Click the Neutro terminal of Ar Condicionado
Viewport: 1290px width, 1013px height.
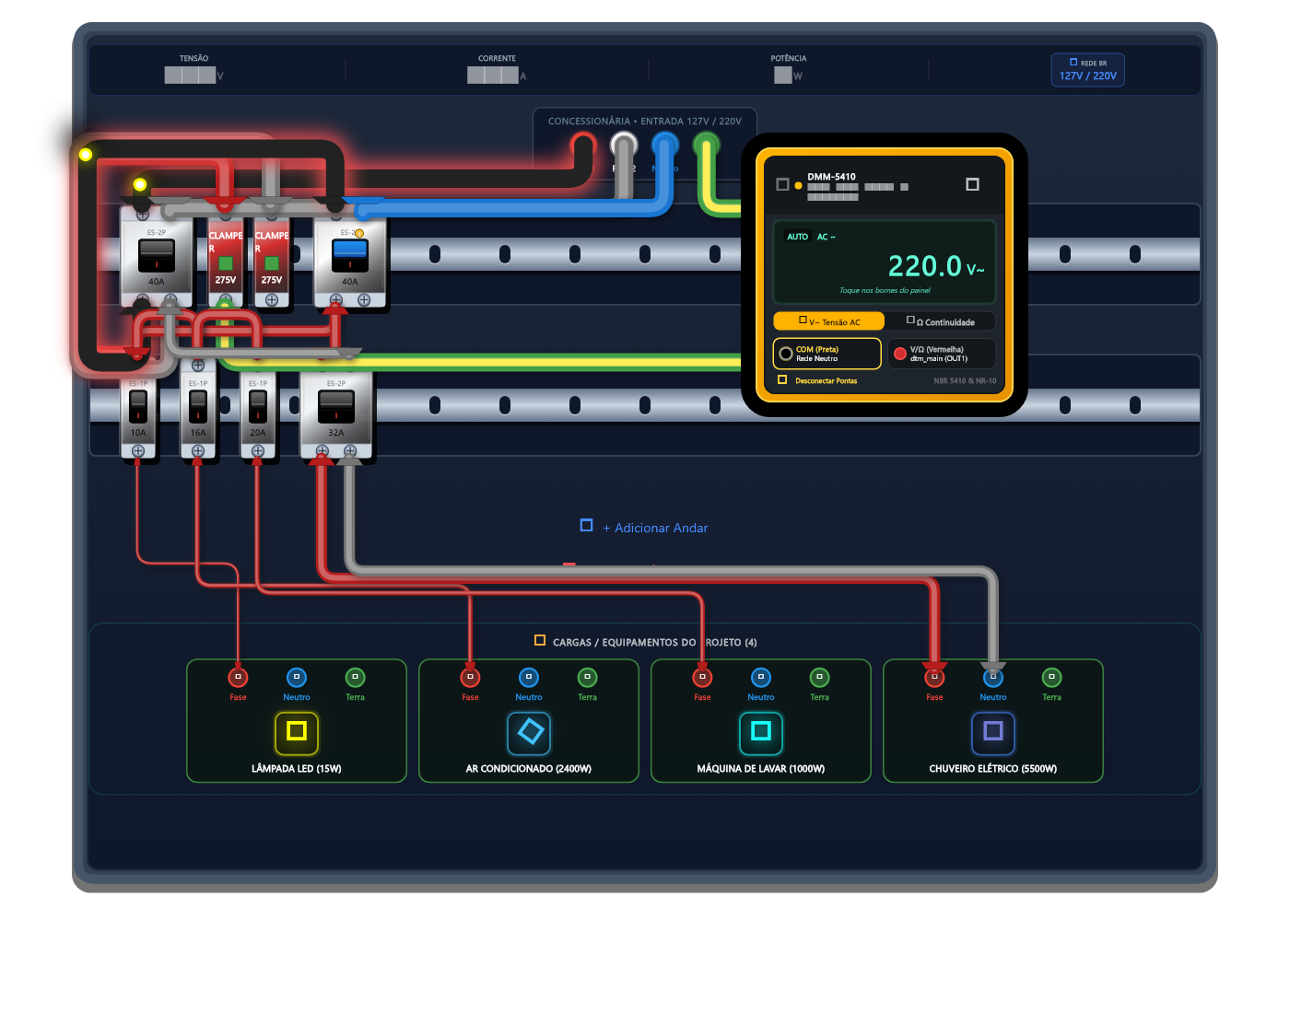[529, 678]
